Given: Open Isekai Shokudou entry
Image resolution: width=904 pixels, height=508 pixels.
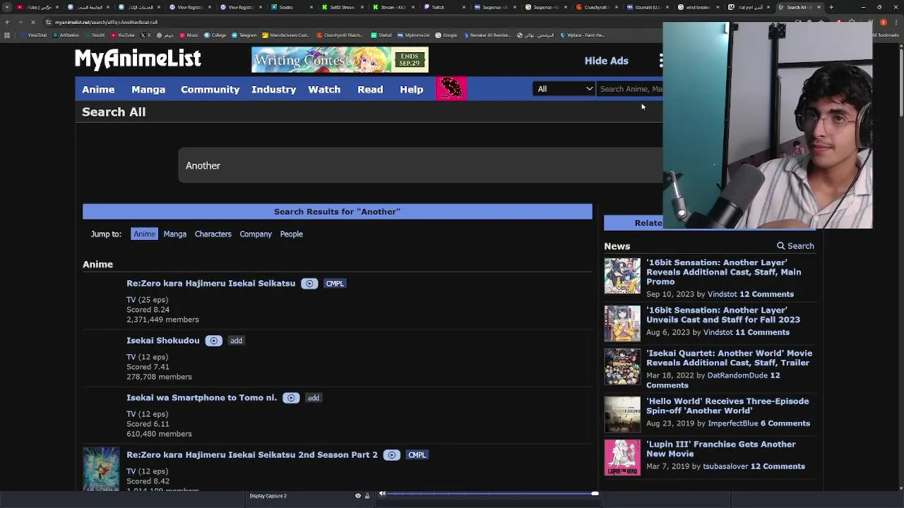Looking at the screenshot, I should [162, 340].
